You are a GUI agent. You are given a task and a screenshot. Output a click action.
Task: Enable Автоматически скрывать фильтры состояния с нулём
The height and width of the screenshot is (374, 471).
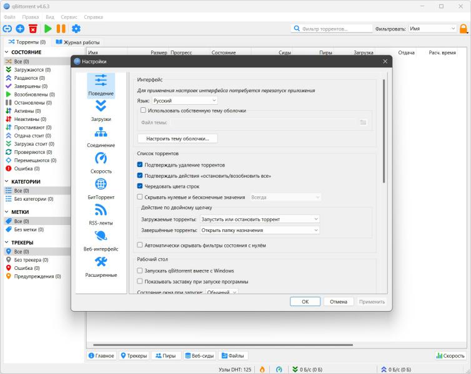click(140, 245)
